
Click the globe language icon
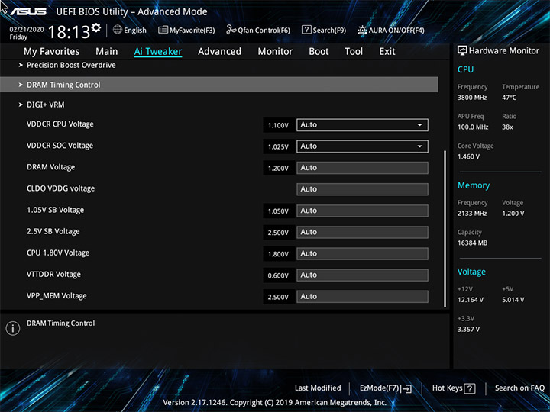[118, 30]
